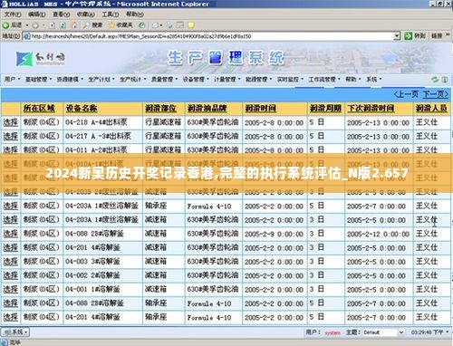This screenshot has height=346, width=453.
Task: Click the yellow Messenger icon in toolbar
Action: (191, 25)
